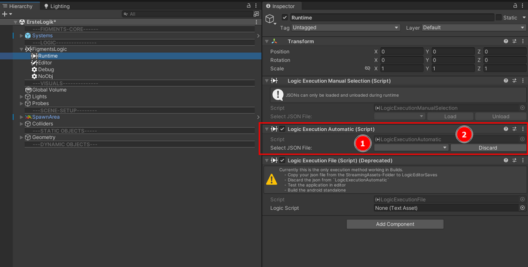The image size is (528, 267).
Task: Open Logic Execution File three-dot menu
Action: click(x=523, y=160)
